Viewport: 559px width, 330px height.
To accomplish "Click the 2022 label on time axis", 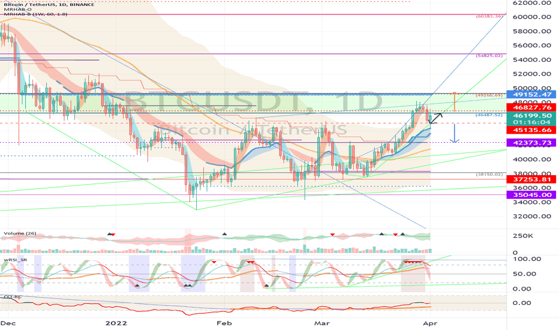I will 116,323.
